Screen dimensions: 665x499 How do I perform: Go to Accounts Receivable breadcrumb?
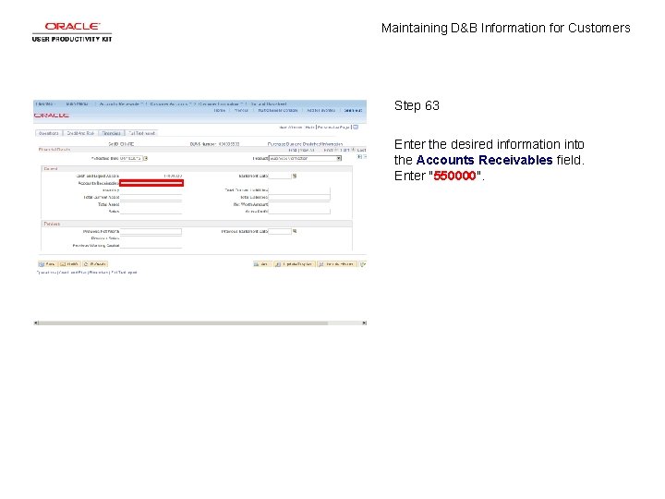click(x=119, y=103)
